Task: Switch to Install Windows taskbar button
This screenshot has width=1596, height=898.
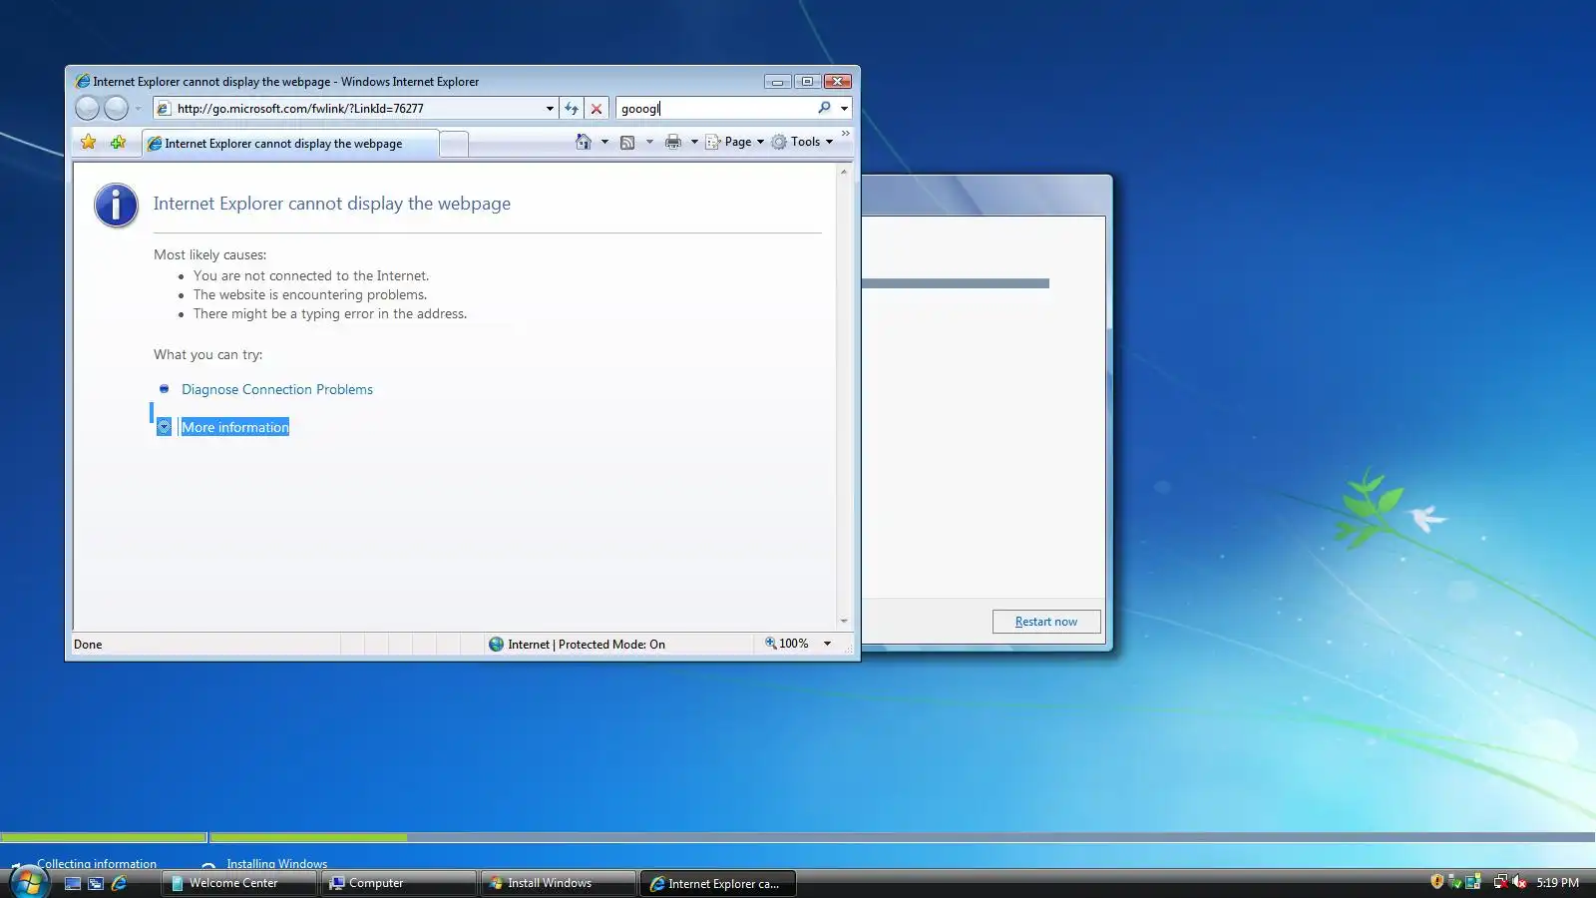Action: pyautogui.click(x=559, y=883)
